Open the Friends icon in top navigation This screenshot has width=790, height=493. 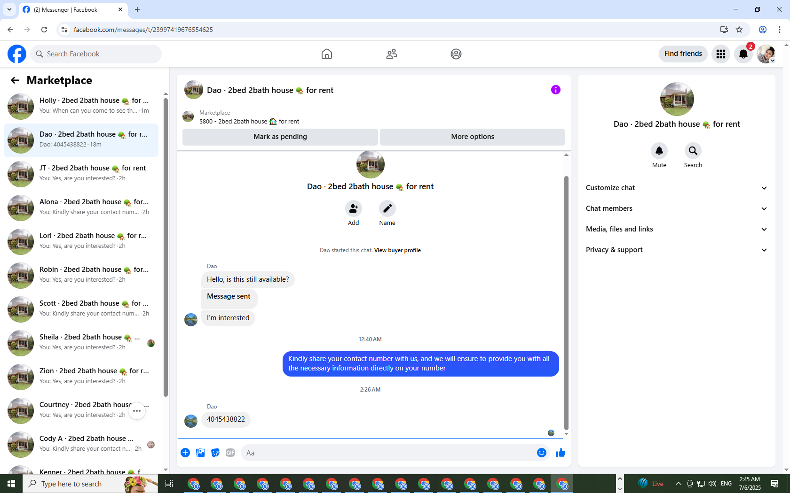[x=392, y=54]
